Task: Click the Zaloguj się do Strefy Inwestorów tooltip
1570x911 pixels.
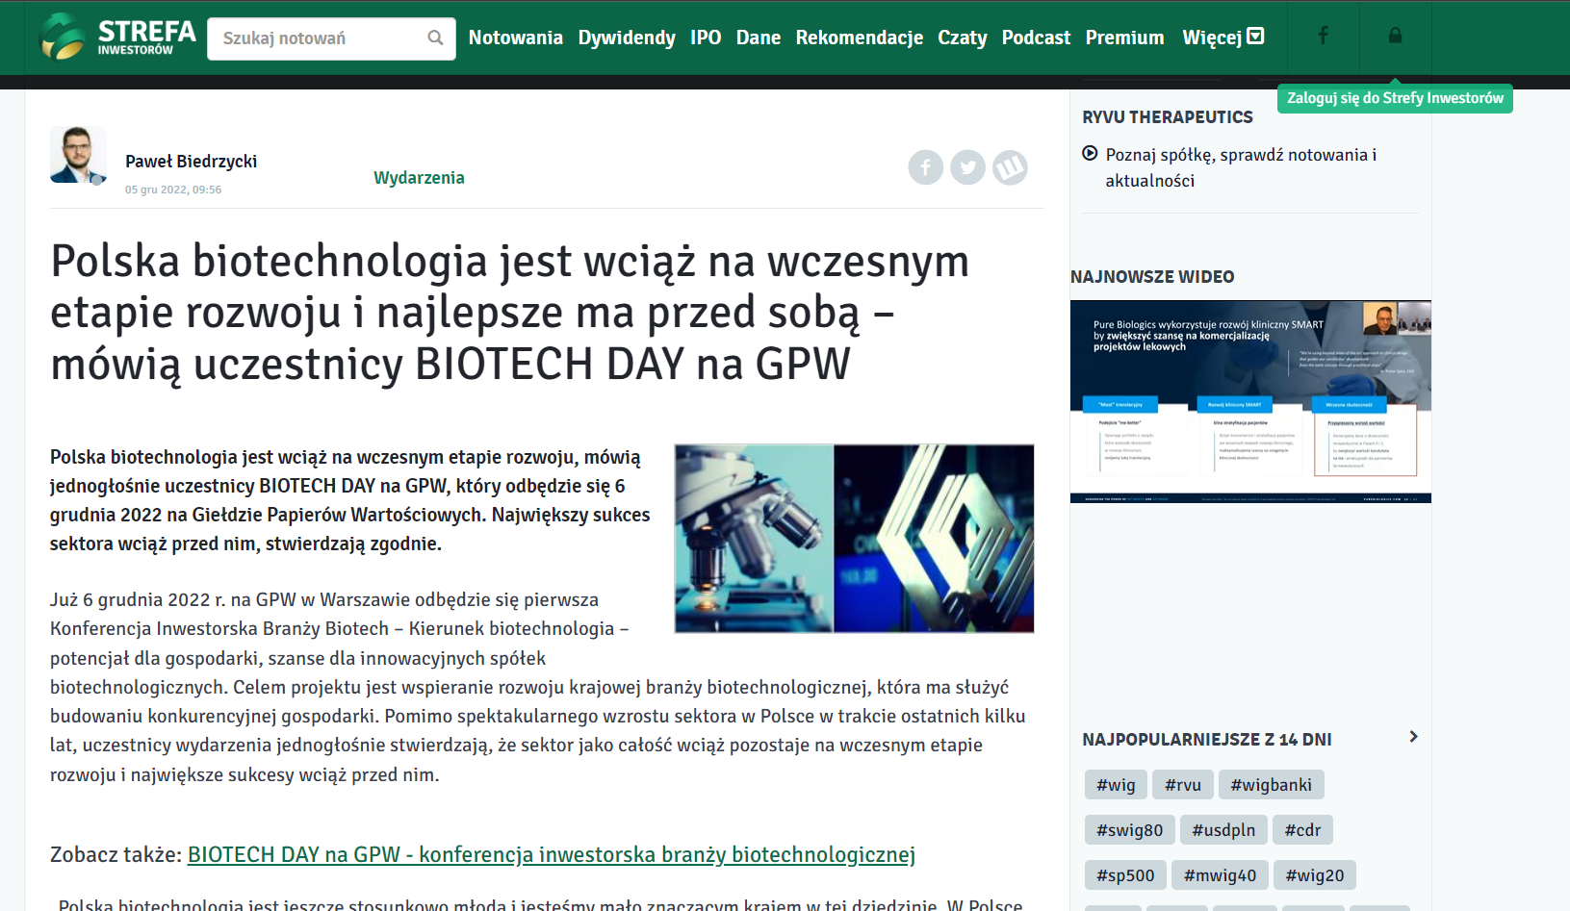Action: point(1394,98)
